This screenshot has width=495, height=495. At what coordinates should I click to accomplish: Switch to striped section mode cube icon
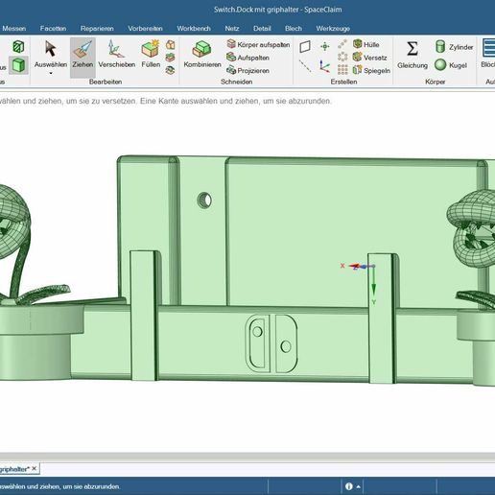(18, 47)
